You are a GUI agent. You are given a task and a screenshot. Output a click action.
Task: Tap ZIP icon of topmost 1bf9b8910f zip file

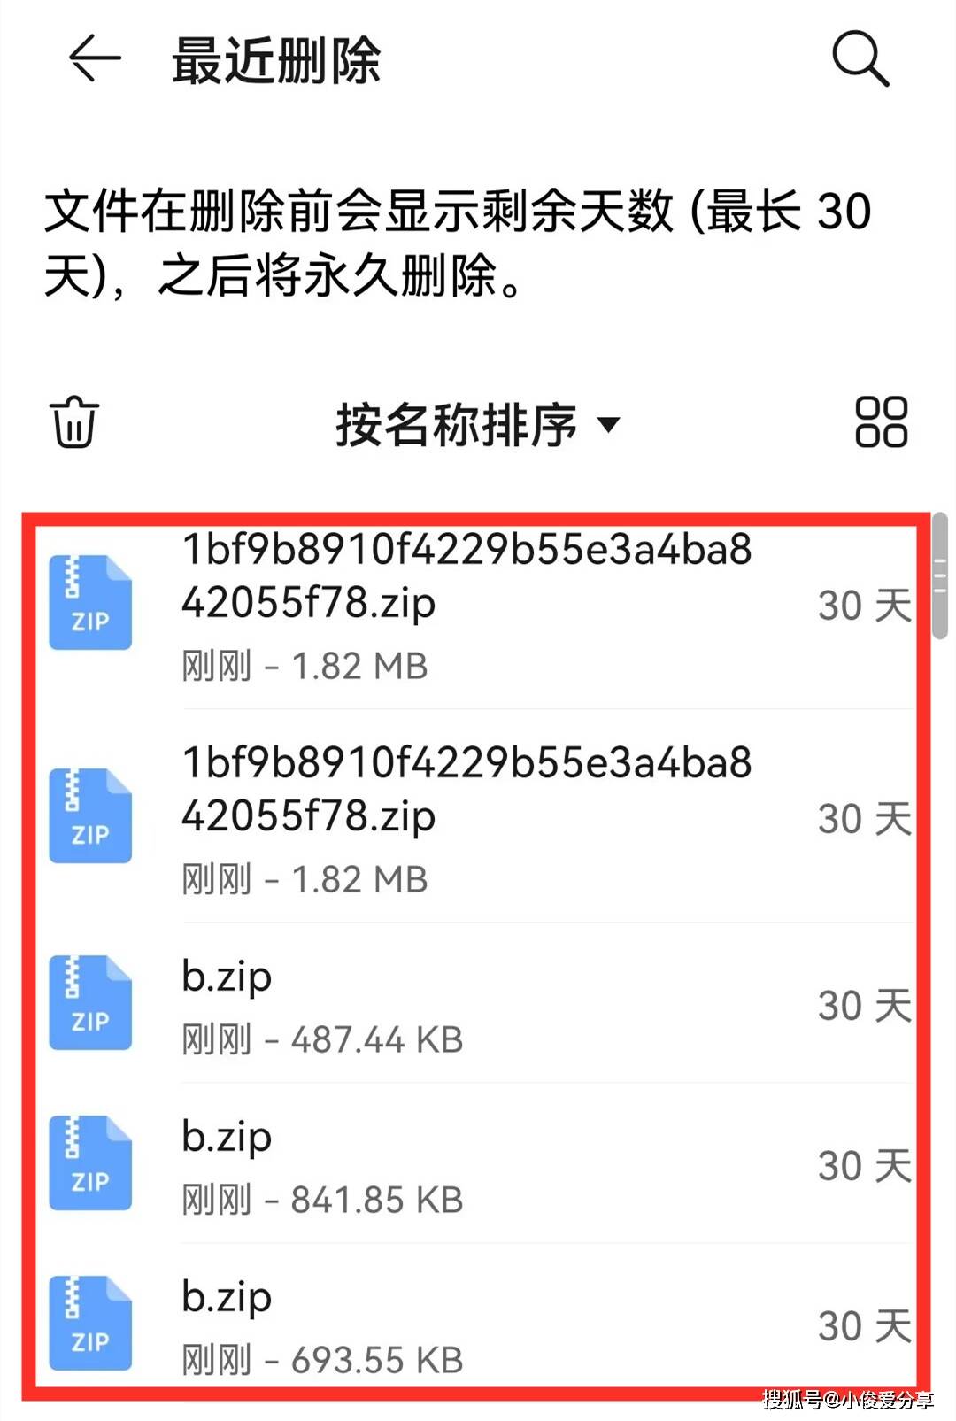click(x=90, y=603)
